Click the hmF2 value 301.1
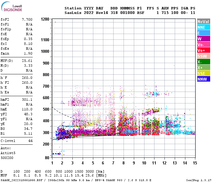 (27, 100)
